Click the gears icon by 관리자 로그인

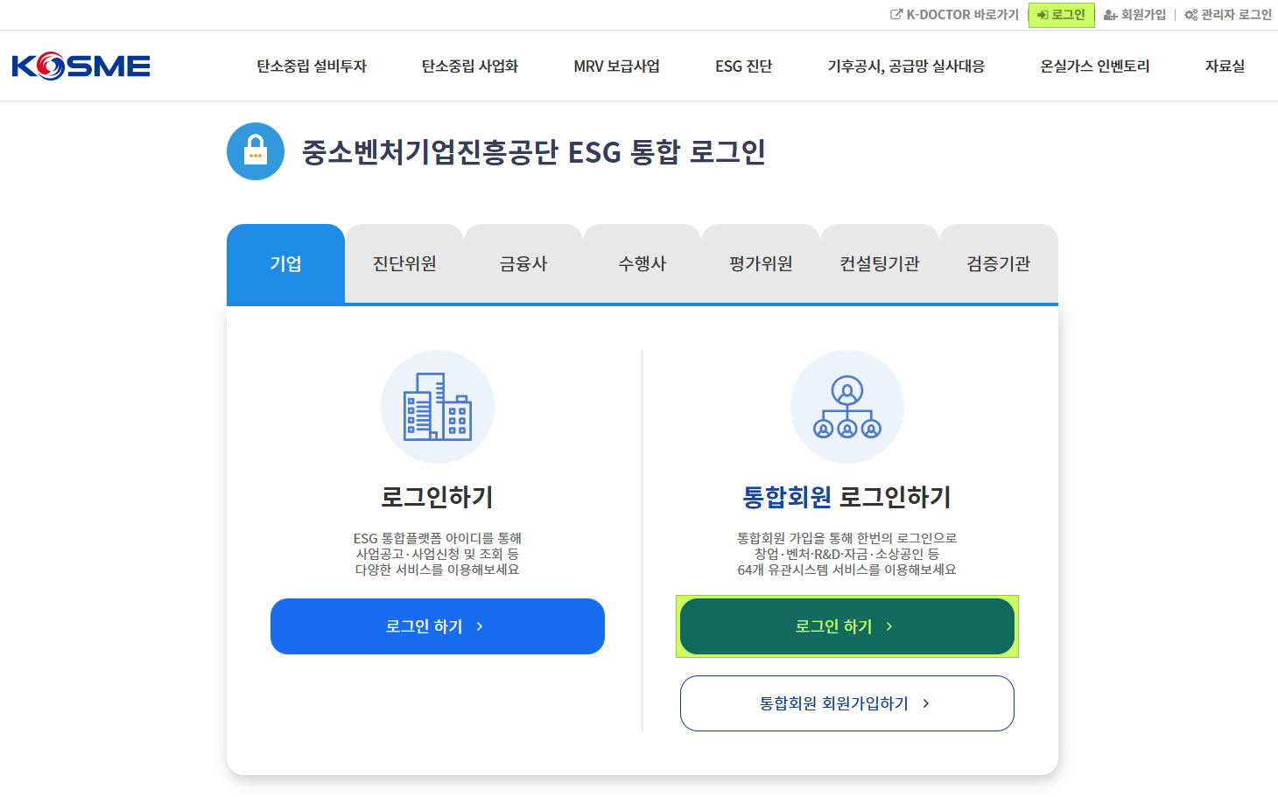tap(1190, 15)
